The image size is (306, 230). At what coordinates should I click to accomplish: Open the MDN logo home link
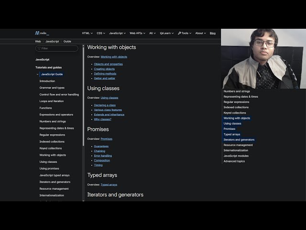coord(42,33)
